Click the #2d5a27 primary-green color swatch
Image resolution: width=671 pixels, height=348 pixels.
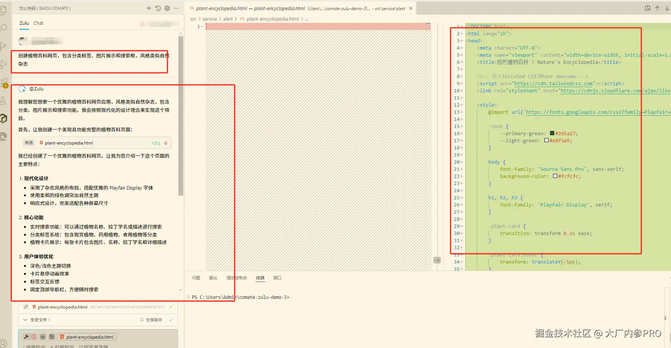(x=552, y=133)
